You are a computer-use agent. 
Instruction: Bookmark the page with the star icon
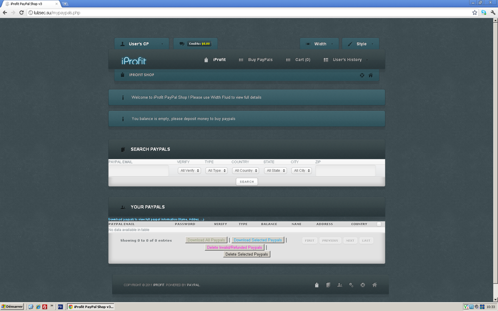(475, 13)
